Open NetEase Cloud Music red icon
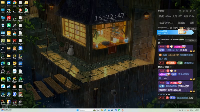Viewport: 200px width, 112px height. tap(9, 18)
